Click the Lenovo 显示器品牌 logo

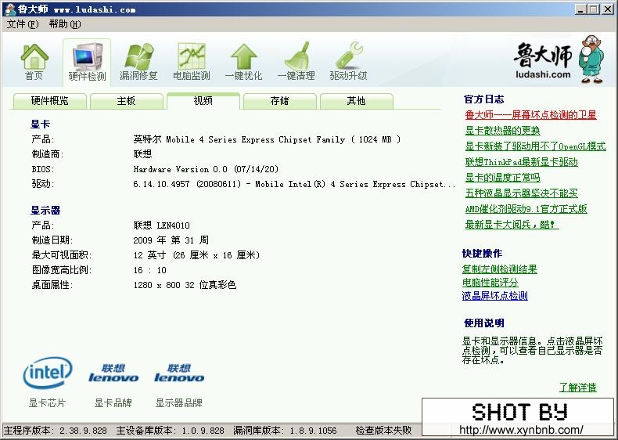[179, 373]
